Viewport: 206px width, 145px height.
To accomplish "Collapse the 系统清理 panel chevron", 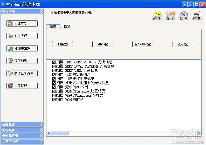I will coord(42,11).
